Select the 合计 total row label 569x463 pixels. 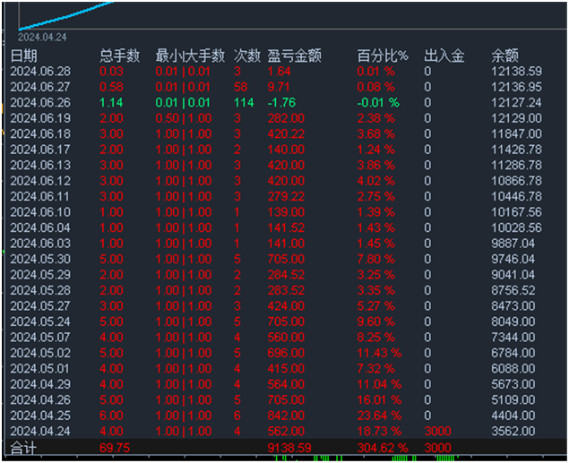[24, 447]
